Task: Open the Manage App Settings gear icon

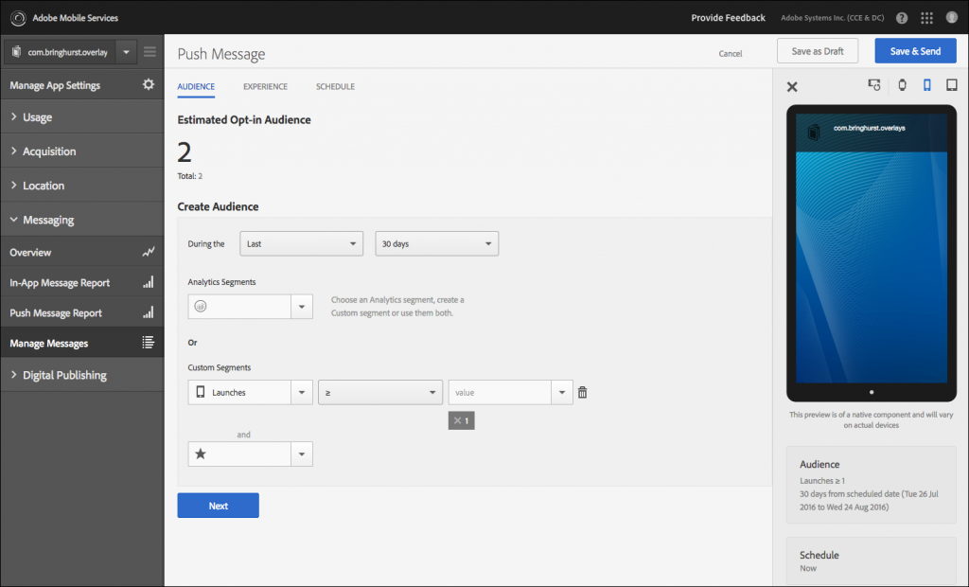Action: click(x=149, y=84)
